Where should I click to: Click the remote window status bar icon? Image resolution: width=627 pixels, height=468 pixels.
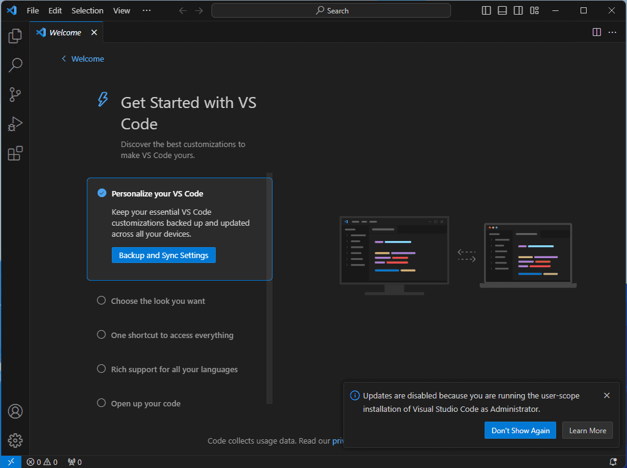click(11, 462)
